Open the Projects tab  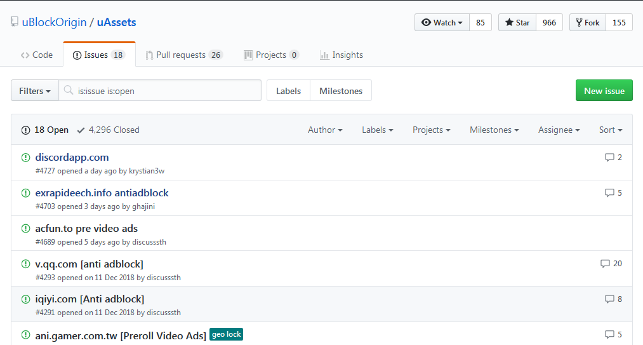(271, 55)
